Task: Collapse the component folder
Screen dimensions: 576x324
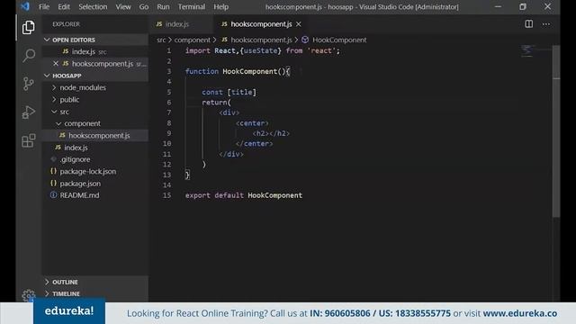Action: (82, 123)
